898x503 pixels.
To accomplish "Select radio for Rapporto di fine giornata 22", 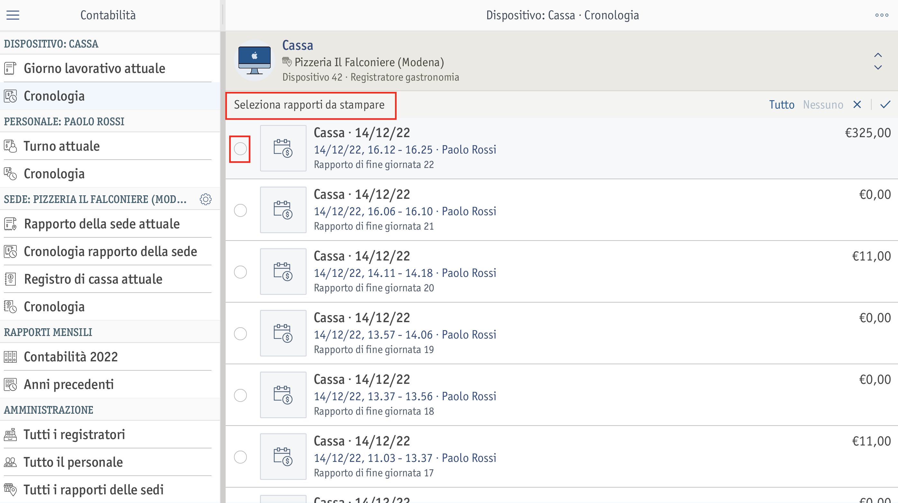I will point(240,149).
